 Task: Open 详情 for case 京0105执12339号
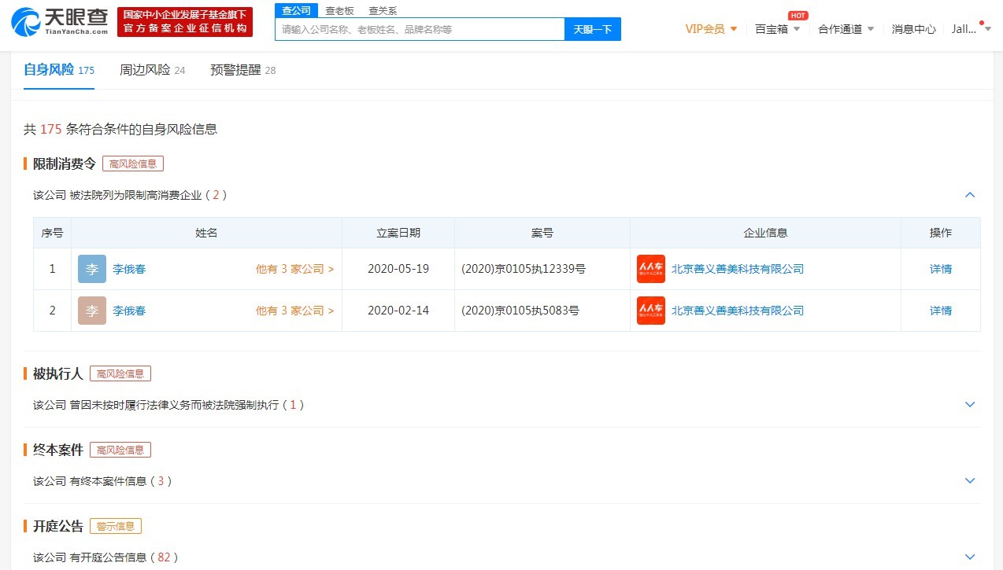coord(941,269)
